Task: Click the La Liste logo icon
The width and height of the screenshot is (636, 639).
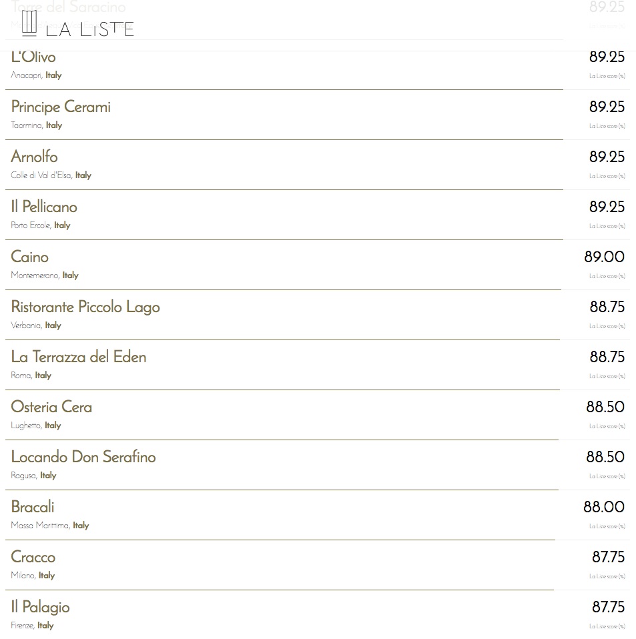Action: 29,23
